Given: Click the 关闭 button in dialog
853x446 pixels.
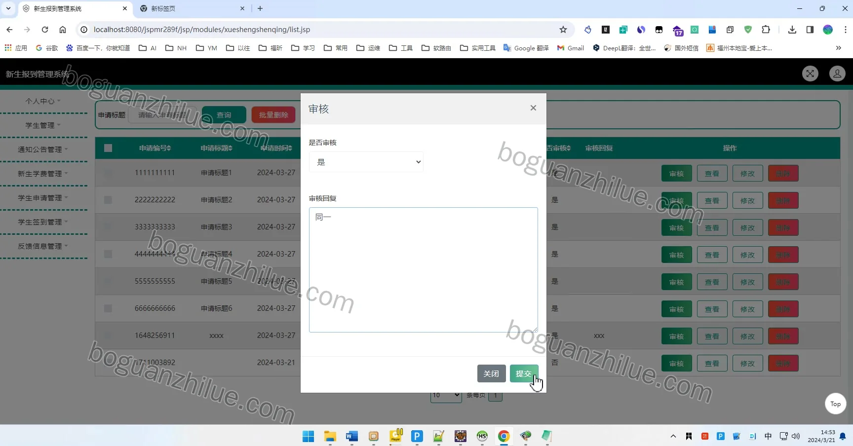Looking at the screenshot, I should pyautogui.click(x=491, y=373).
